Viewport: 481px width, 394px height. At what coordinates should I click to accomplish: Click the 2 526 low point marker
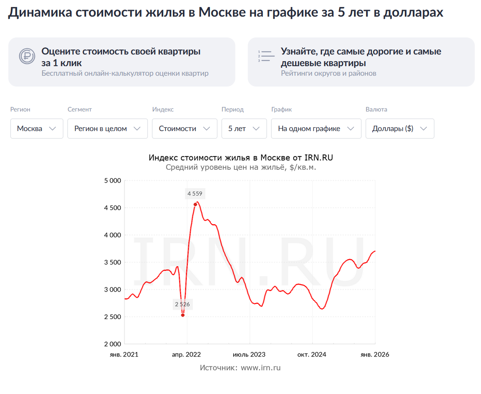(183, 315)
